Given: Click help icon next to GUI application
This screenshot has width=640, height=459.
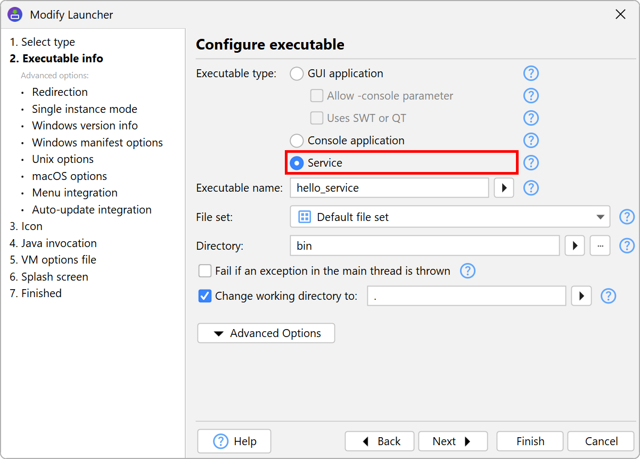Looking at the screenshot, I should point(531,73).
